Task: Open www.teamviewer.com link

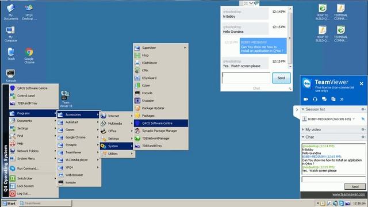Action: coord(348,194)
